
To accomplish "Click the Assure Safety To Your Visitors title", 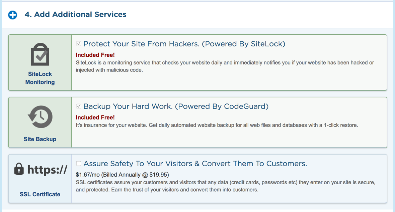I will tap(195, 164).
